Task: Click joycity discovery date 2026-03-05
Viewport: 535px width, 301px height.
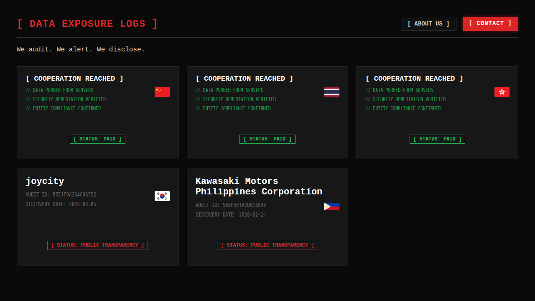Action: pyautogui.click(x=61, y=204)
